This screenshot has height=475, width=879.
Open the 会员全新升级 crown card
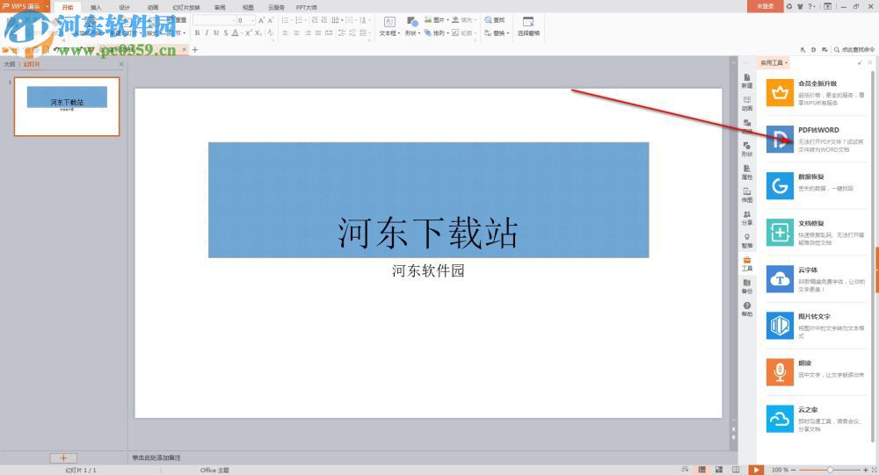(x=817, y=93)
